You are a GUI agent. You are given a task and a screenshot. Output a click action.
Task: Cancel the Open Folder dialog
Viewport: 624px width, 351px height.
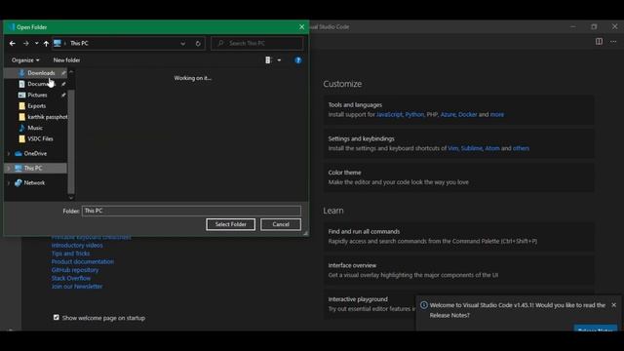281,224
